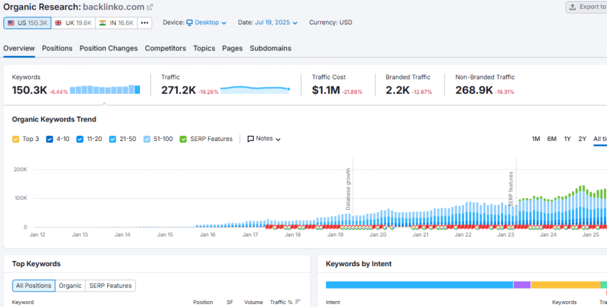
Task: Click yellow segment of intent bar
Action: coord(566,285)
